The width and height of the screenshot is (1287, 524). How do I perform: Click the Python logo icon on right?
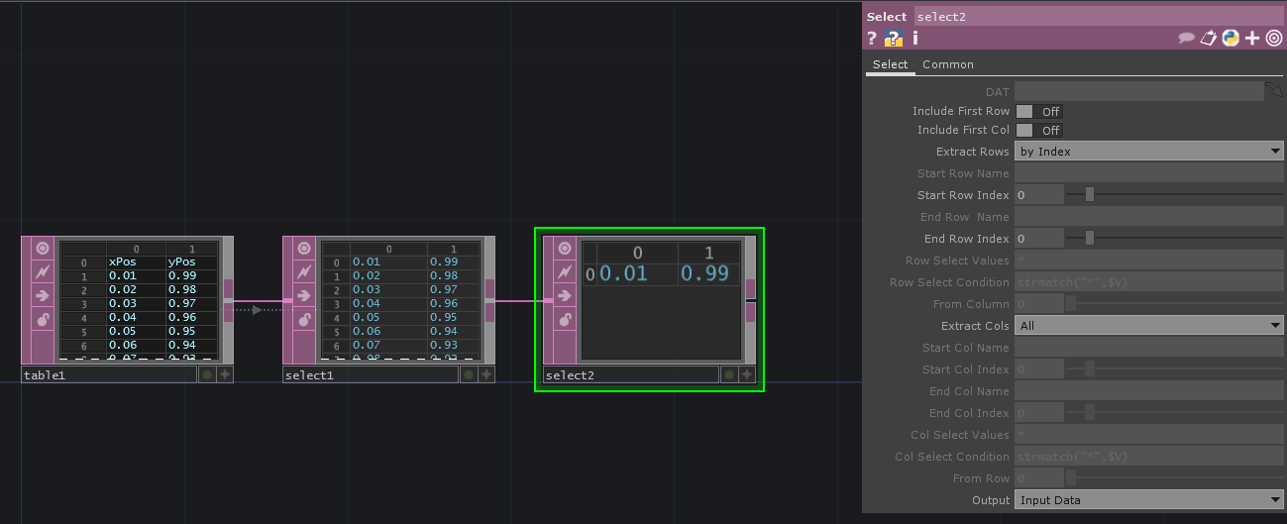[x=1231, y=39]
